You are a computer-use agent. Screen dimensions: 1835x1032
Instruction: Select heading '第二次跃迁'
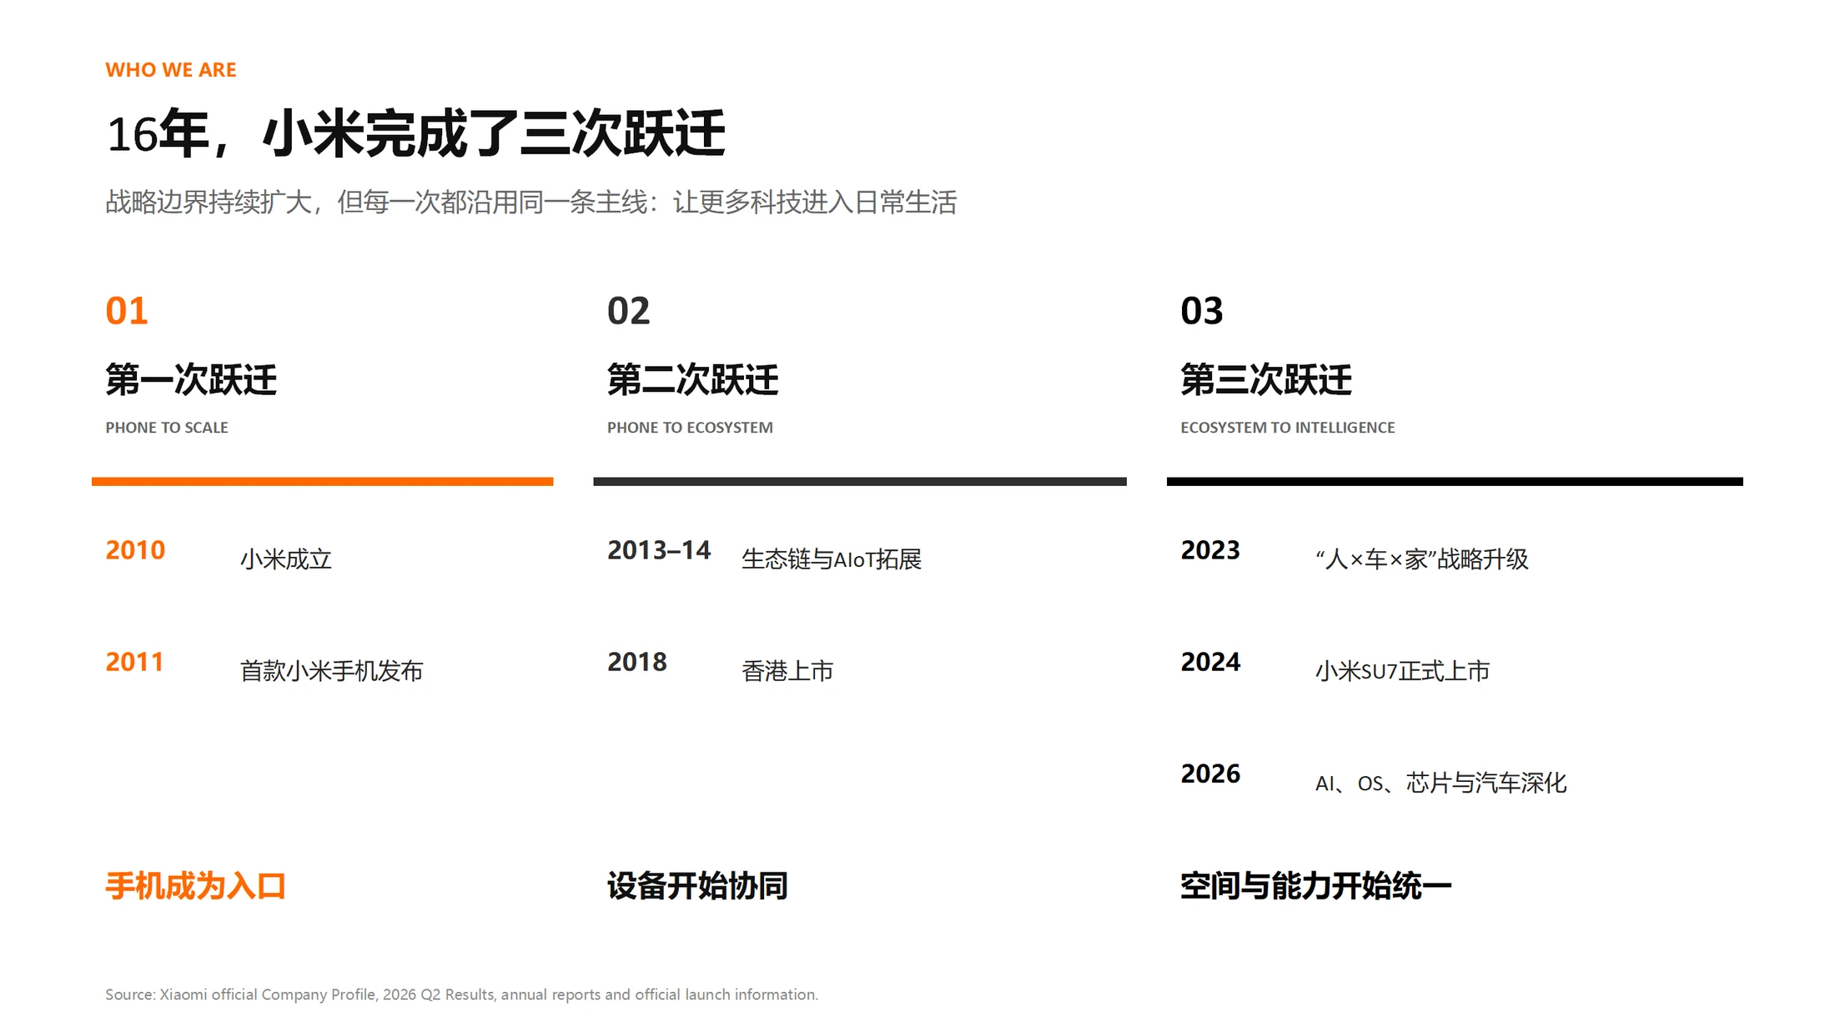click(x=692, y=380)
